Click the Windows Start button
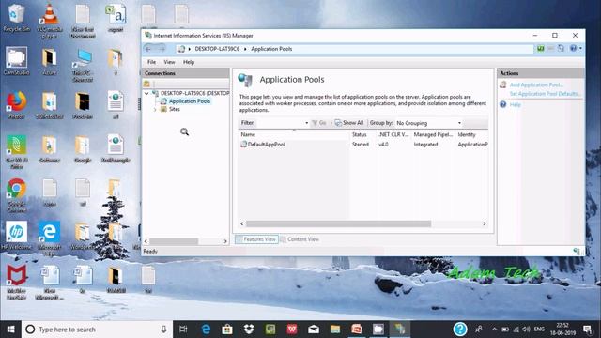Image resolution: width=601 pixels, height=338 pixels. (10, 330)
